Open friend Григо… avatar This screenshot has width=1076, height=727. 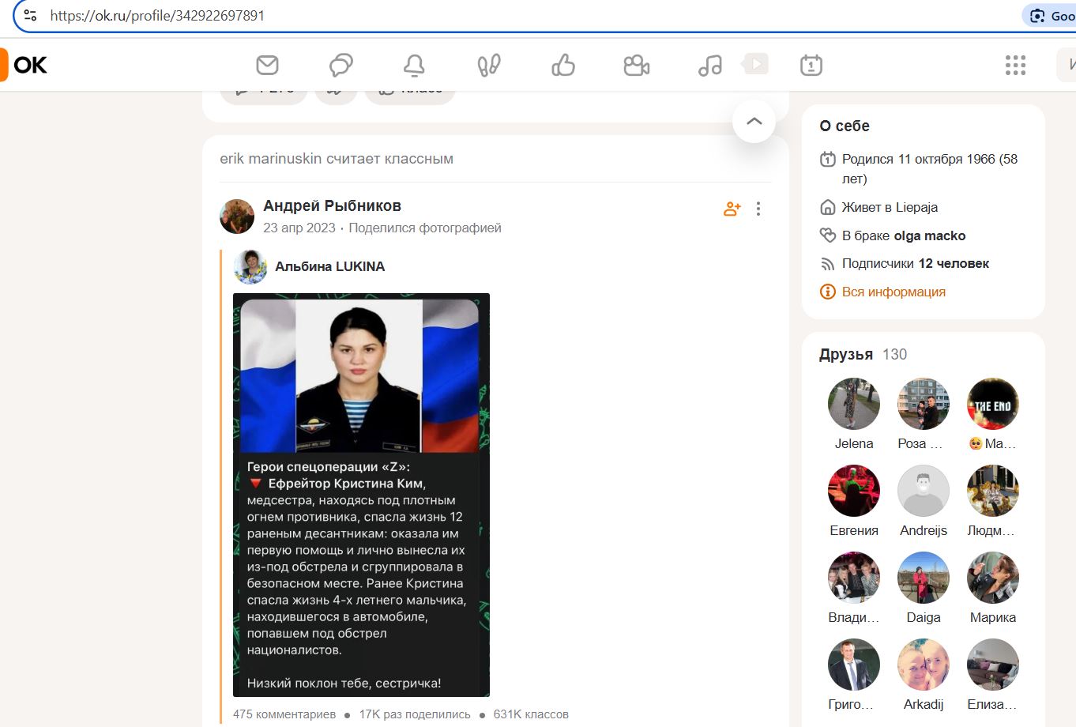coord(854,665)
